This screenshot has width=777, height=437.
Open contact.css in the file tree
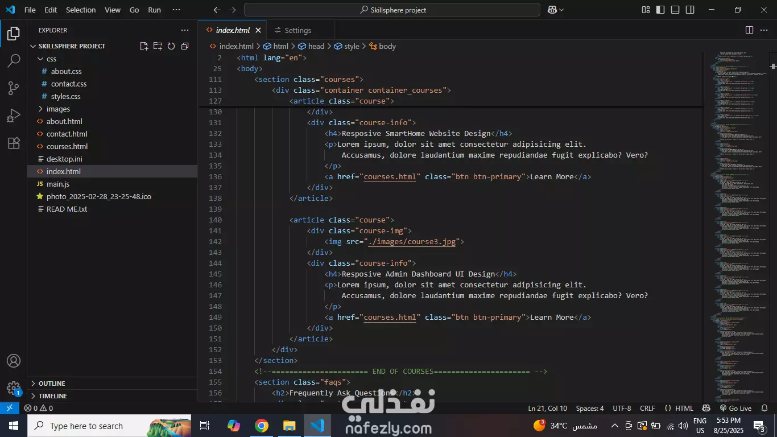click(x=69, y=84)
